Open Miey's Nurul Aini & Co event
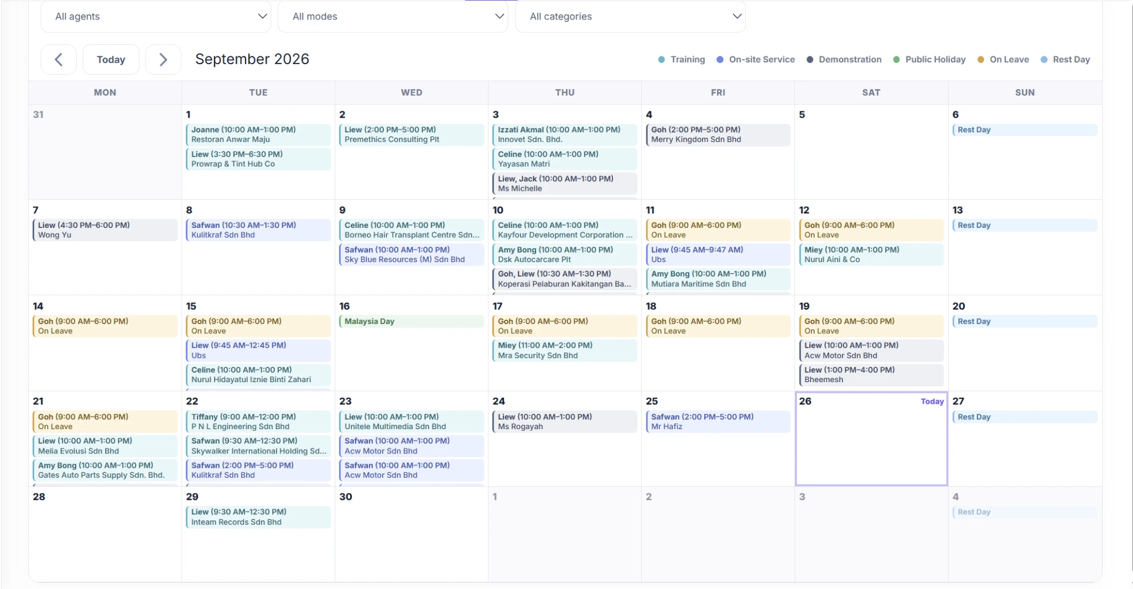Viewport: 1133px width, 589px height. coord(871,254)
